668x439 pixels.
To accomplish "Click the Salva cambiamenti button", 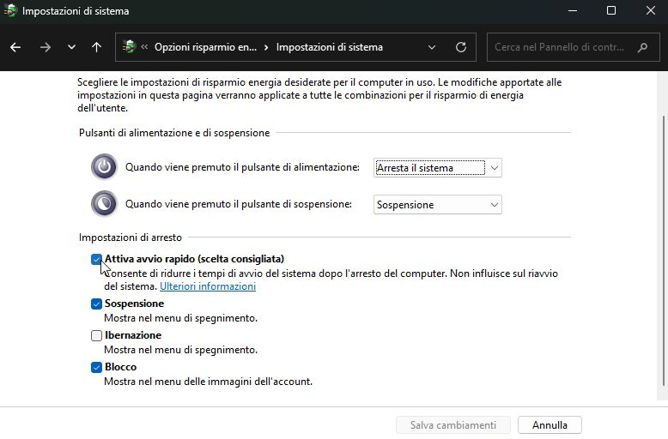I will [x=452, y=425].
